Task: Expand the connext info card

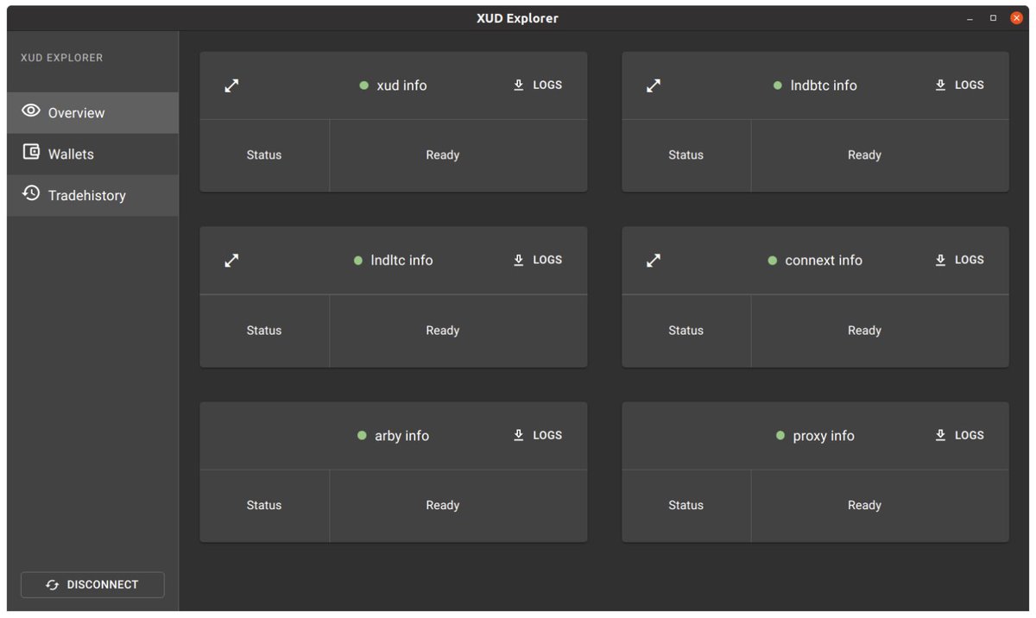Action: pos(654,260)
